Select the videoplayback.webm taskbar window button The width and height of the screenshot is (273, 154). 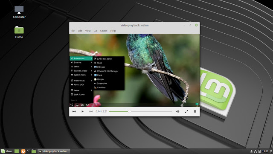pyautogui.click(x=54, y=151)
